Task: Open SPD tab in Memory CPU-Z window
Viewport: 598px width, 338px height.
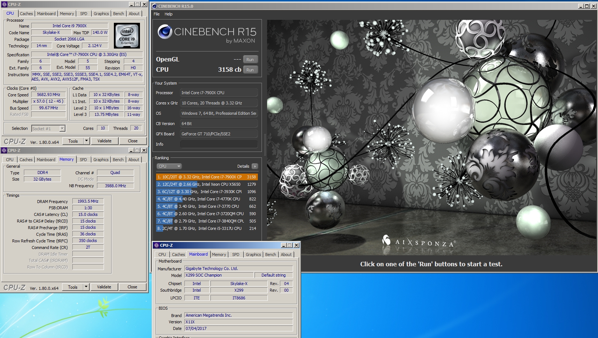Action: coord(83,160)
